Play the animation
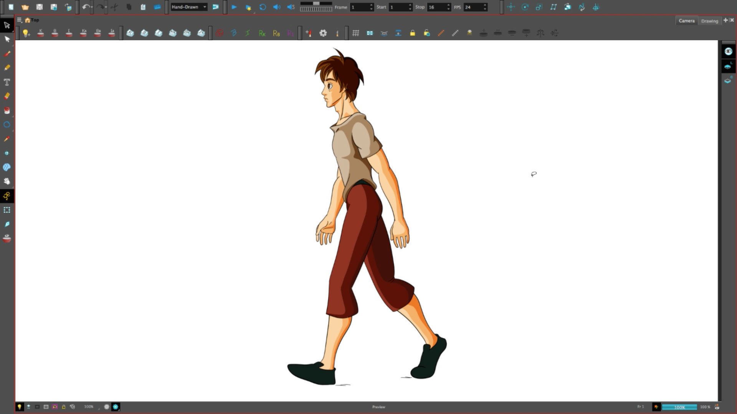This screenshot has height=414, width=737. [234, 7]
